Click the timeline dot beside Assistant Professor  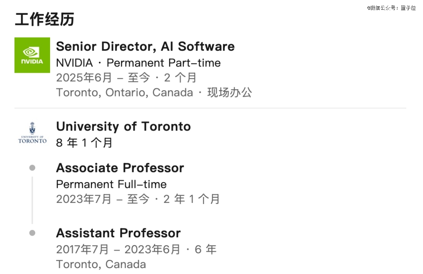click(32, 233)
